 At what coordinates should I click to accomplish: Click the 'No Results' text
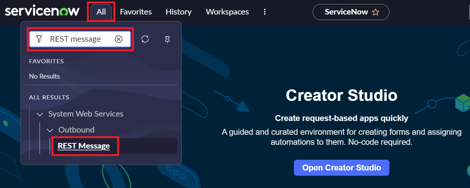pos(44,76)
